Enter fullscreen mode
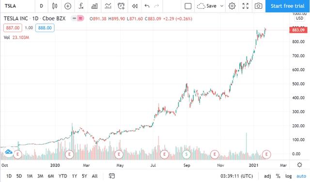310x182 pixels. pos(246,6)
